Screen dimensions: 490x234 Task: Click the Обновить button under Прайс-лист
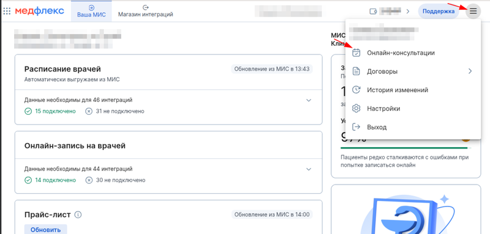(45, 230)
